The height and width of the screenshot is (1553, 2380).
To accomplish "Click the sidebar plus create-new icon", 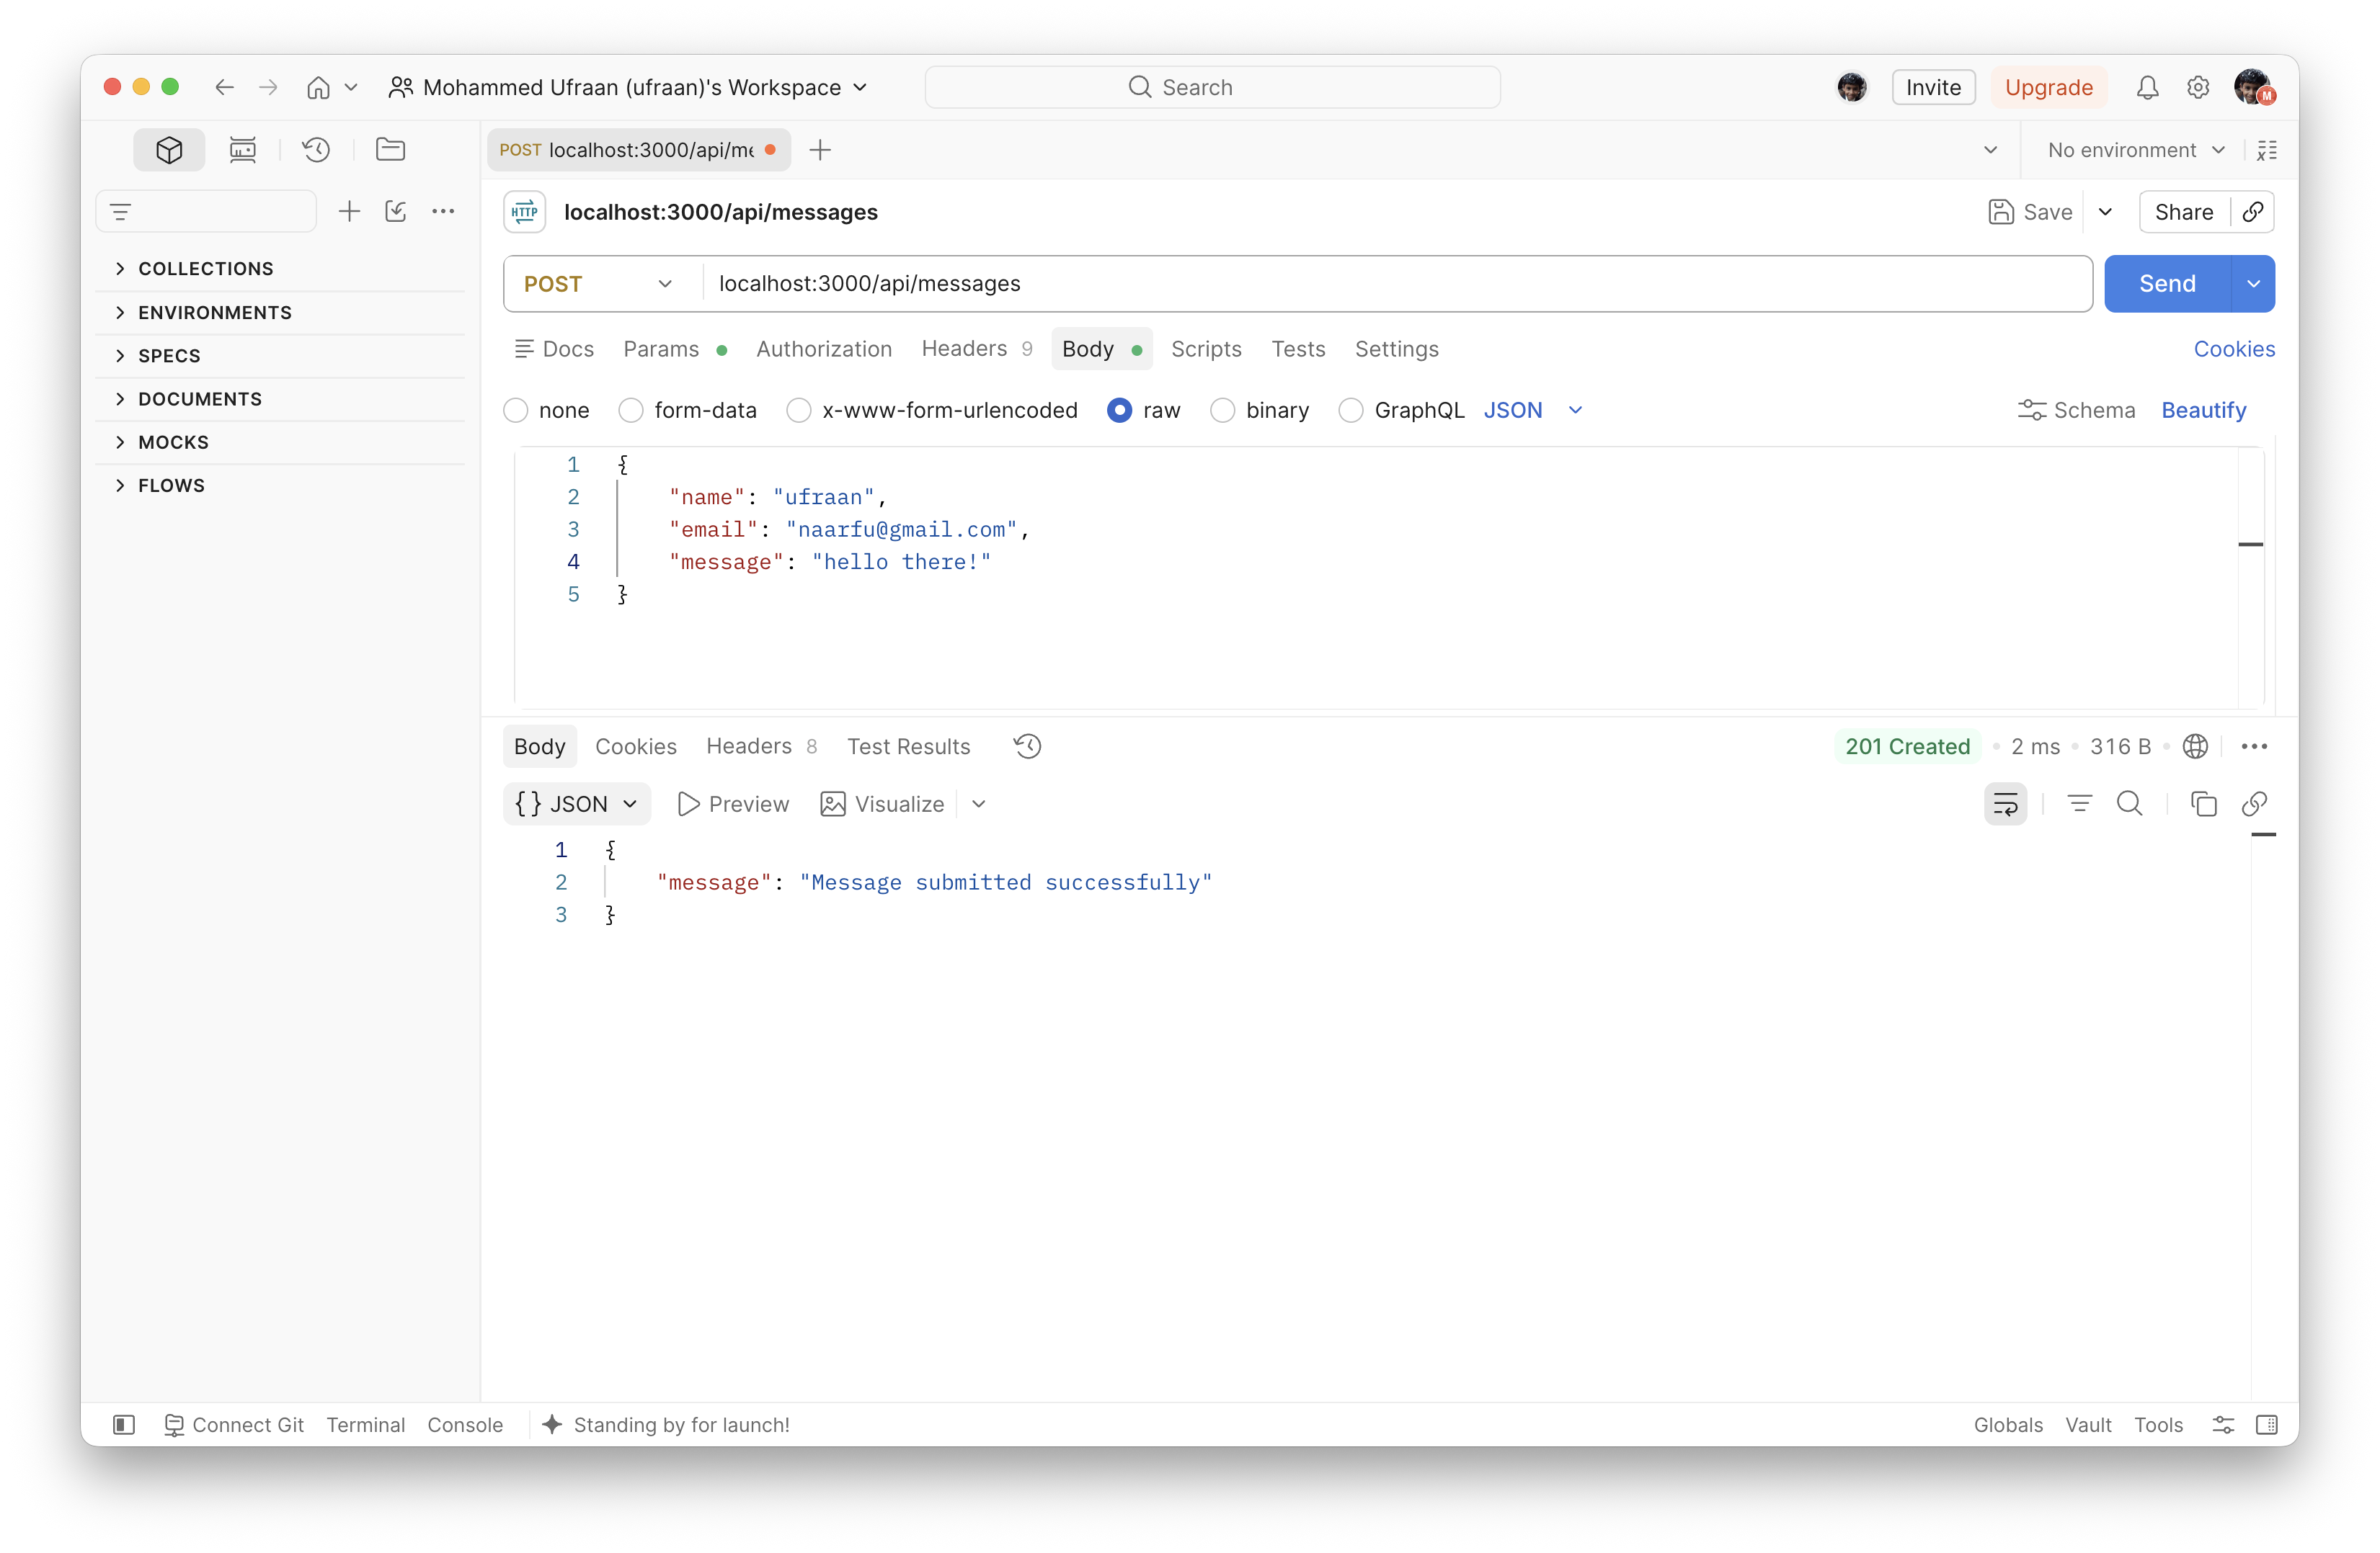I will (349, 211).
